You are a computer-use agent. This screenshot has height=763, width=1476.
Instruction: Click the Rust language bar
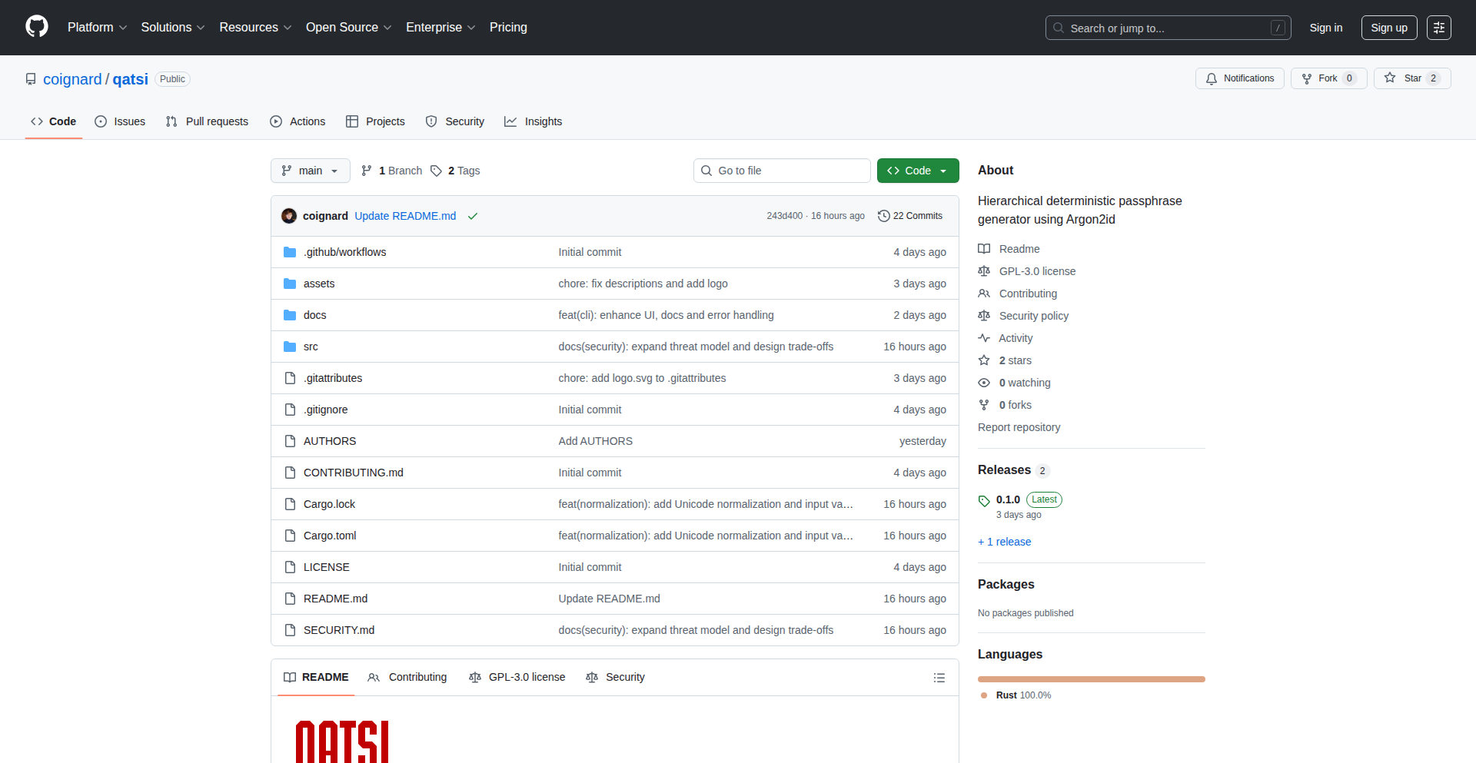click(x=1092, y=679)
